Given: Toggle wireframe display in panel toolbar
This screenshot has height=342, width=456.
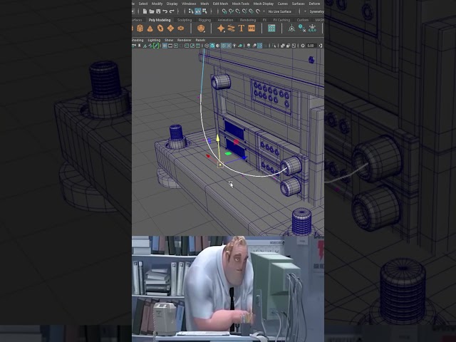Looking at the screenshot, I should (206, 46).
